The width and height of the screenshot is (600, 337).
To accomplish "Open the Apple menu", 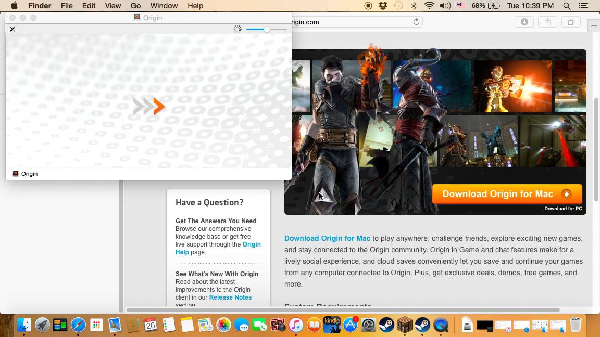I will tap(14, 6).
